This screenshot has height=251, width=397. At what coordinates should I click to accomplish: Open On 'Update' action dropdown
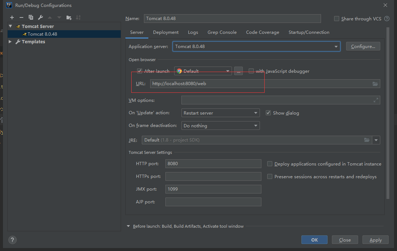pos(221,113)
